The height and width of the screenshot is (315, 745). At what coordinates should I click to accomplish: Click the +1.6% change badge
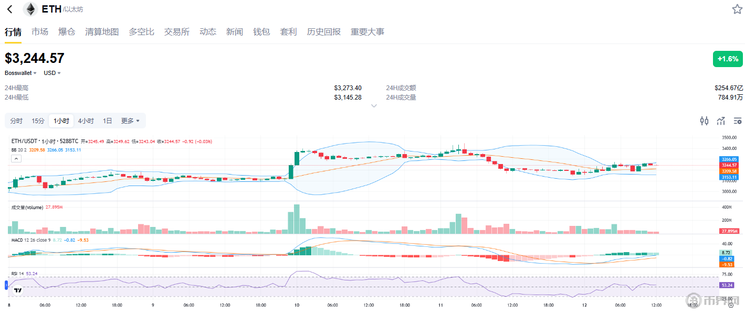click(727, 59)
